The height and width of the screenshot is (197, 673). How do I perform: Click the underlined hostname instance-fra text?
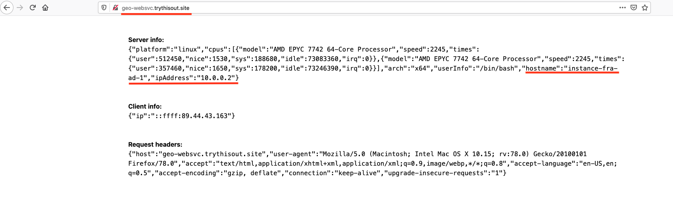click(571, 69)
